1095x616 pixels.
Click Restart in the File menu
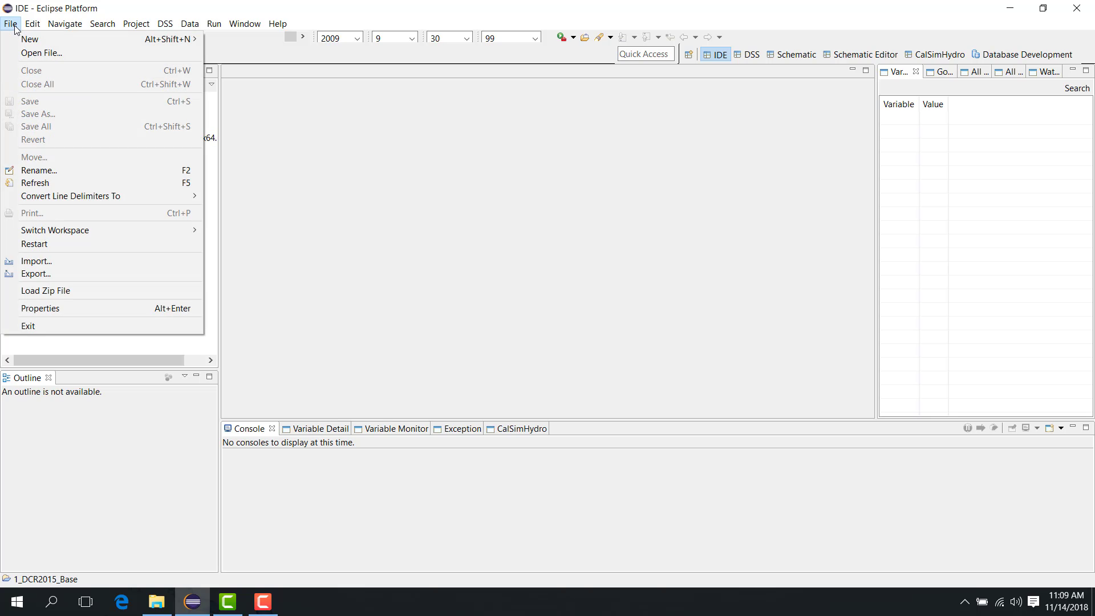point(103,244)
